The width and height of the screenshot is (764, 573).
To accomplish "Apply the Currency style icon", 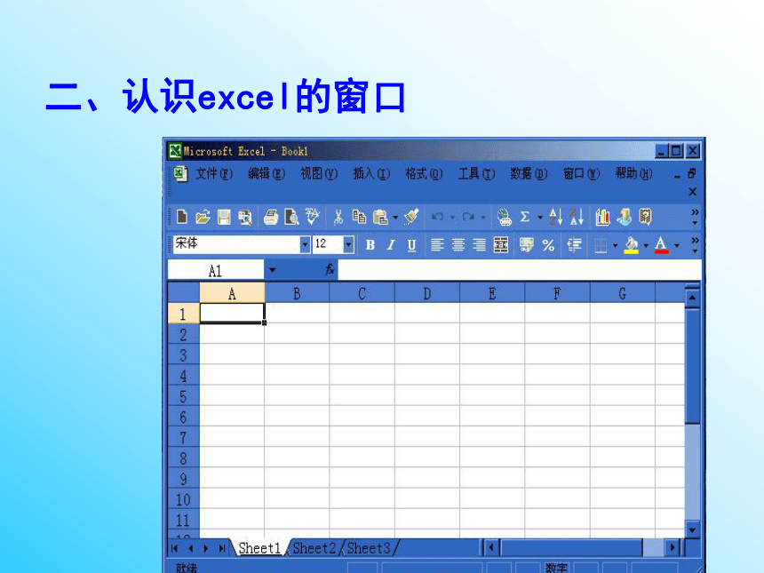I will click(x=527, y=244).
